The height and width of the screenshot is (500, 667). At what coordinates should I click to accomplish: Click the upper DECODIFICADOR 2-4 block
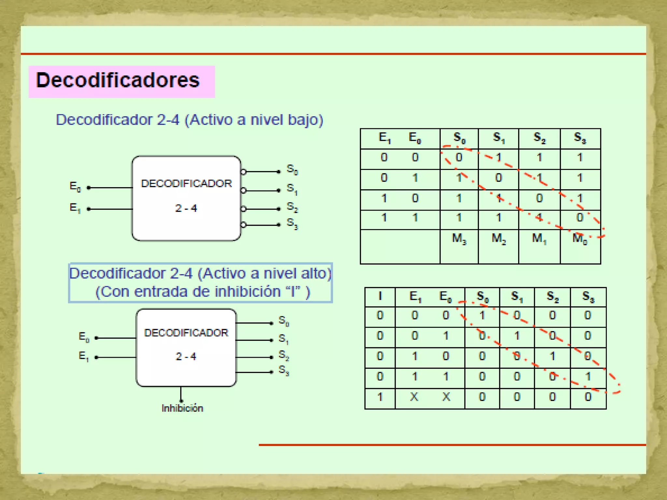[186, 198]
